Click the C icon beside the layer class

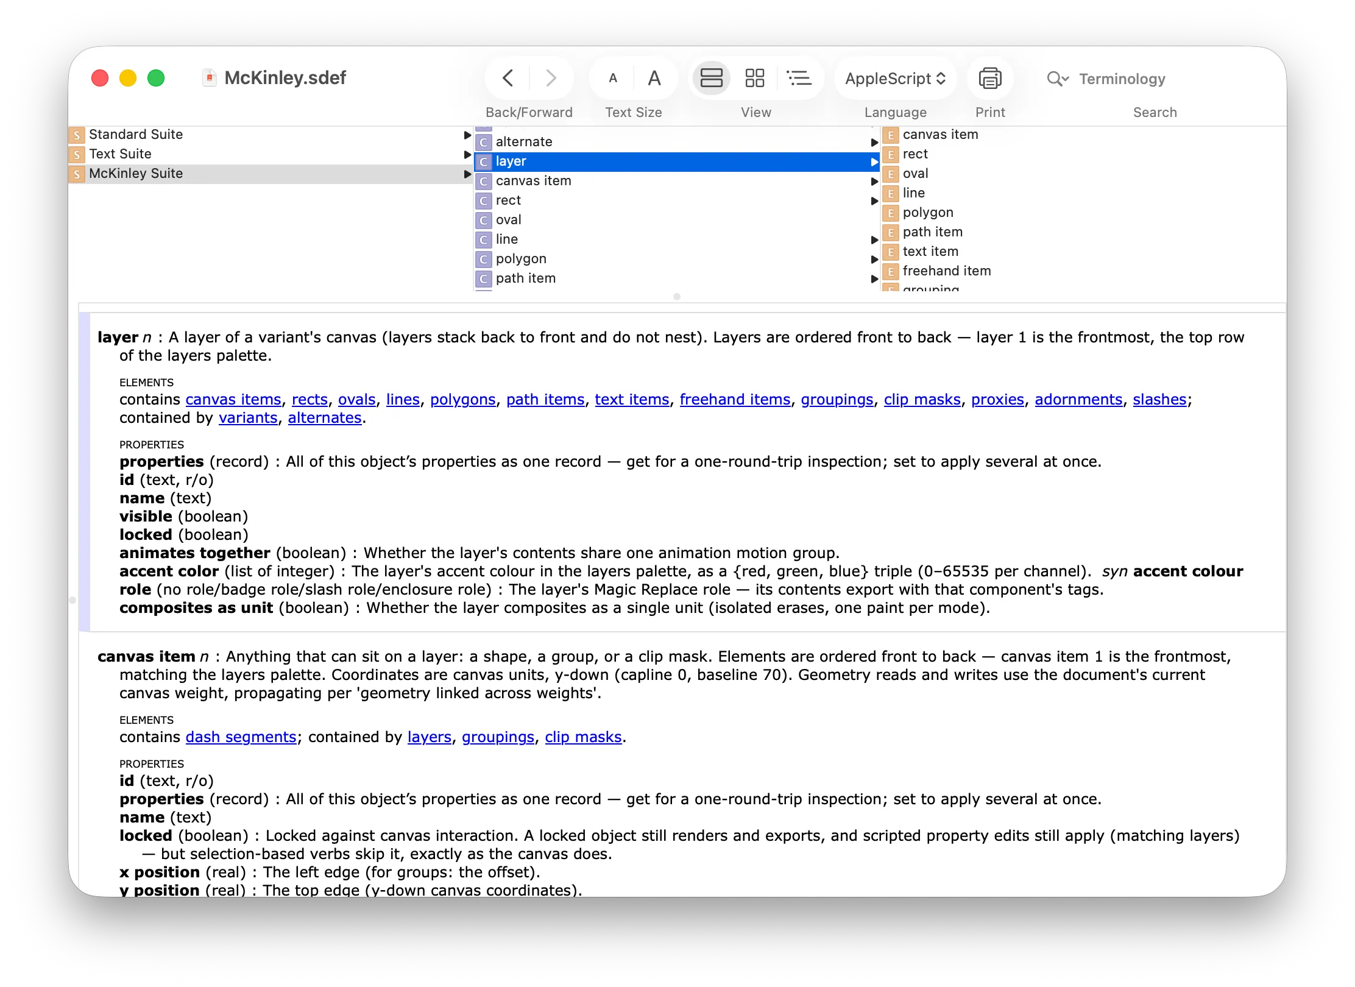(x=484, y=161)
